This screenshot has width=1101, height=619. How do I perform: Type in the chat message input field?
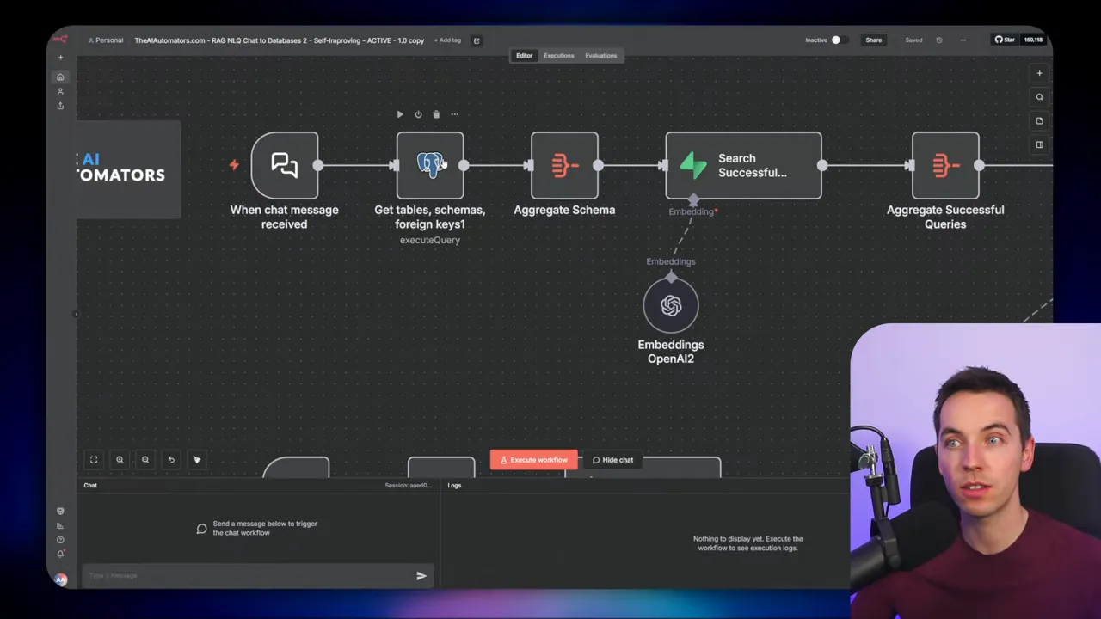(x=249, y=575)
